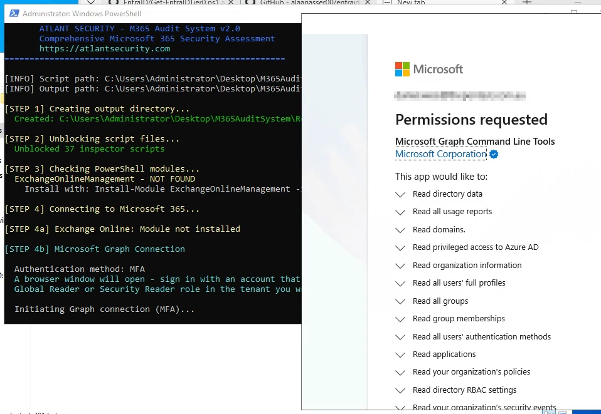
Task: Open a new browser tab with plus button
Action: click(527, 3)
